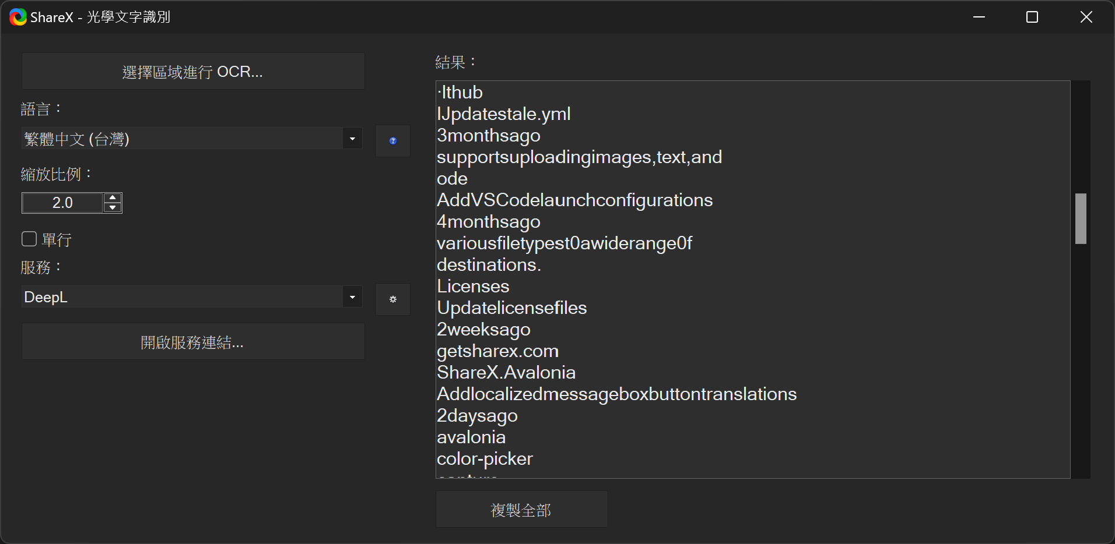This screenshot has height=544, width=1115.
Task: Click result line '4monthsago'
Action: point(489,221)
